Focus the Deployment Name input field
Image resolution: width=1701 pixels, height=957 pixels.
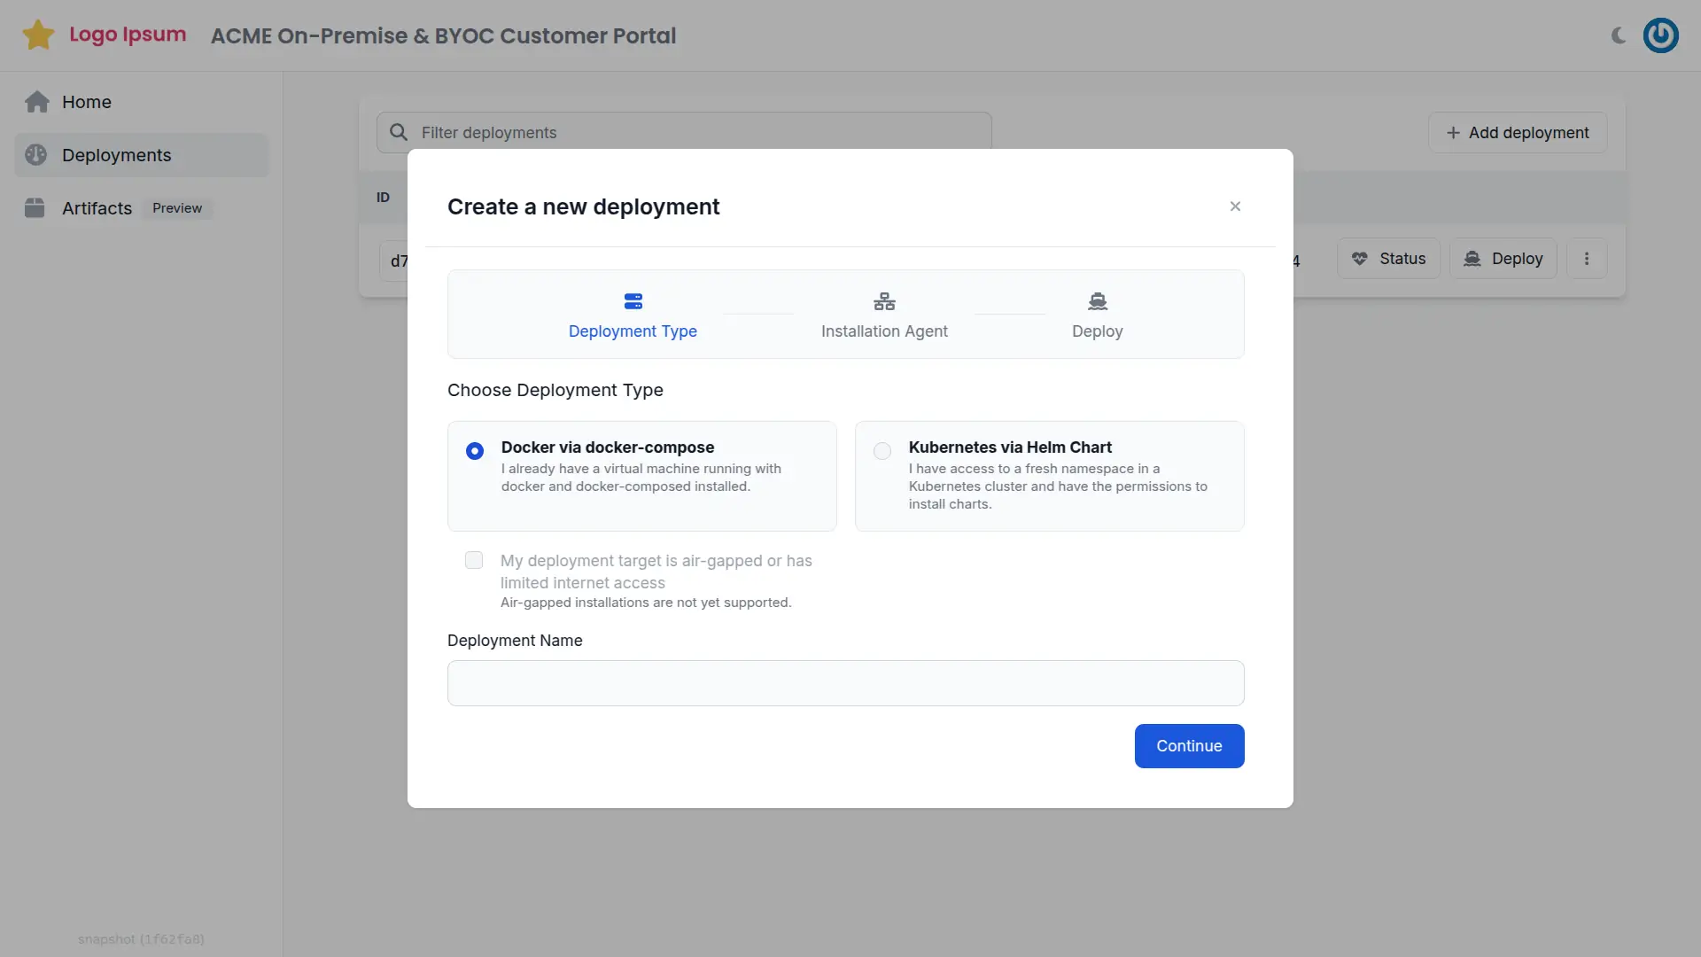[846, 683]
